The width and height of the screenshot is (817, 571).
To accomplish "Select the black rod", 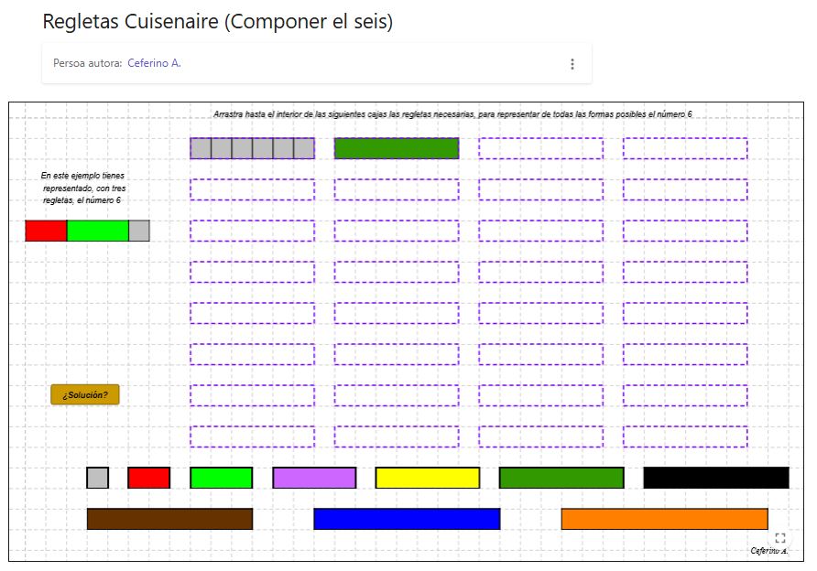I will click(716, 478).
